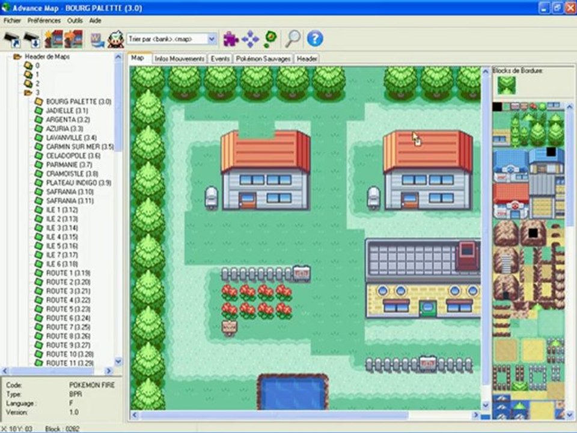Click the four-arrows move icon
Image resolution: width=577 pixels, height=433 pixels.
click(x=250, y=39)
